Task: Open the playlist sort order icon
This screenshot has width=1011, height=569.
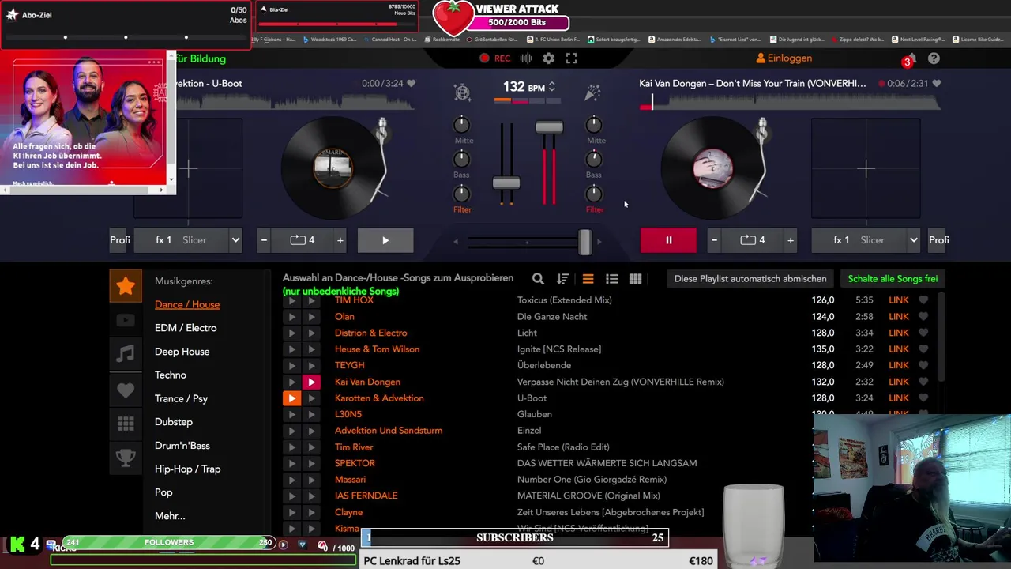Action: pyautogui.click(x=562, y=279)
